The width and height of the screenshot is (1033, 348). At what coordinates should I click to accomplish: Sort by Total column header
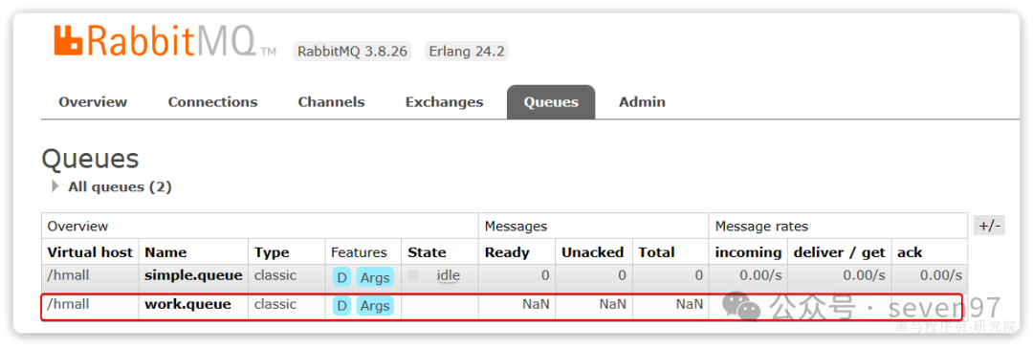(656, 252)
